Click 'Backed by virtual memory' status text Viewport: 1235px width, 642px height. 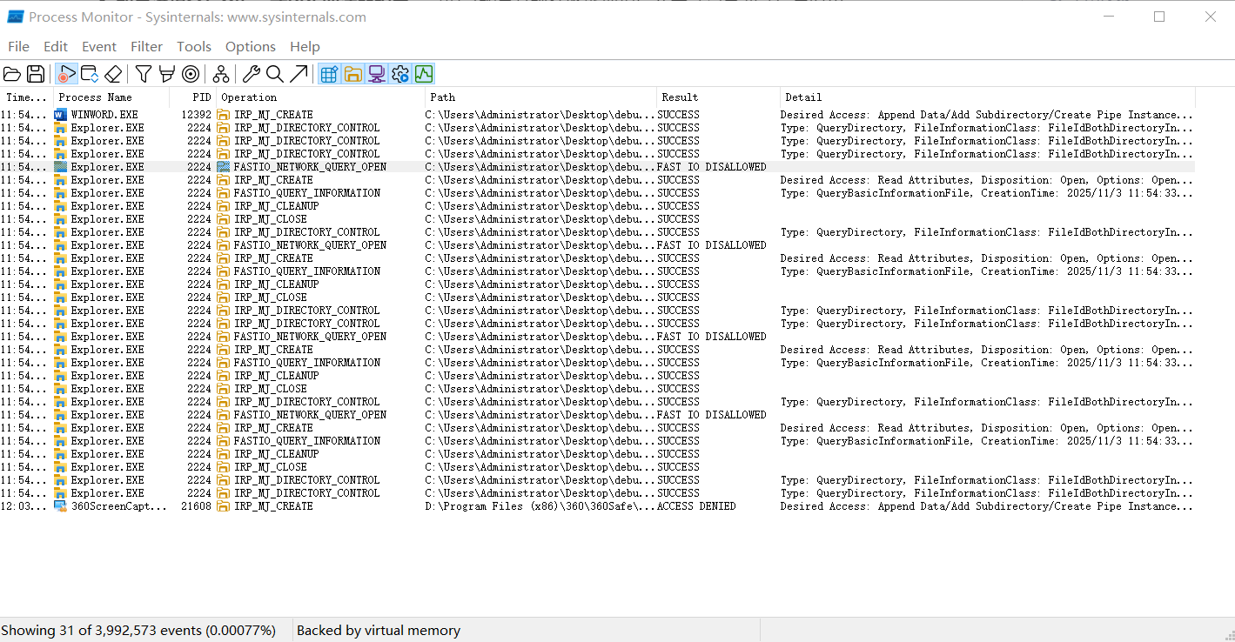[379, 630]
